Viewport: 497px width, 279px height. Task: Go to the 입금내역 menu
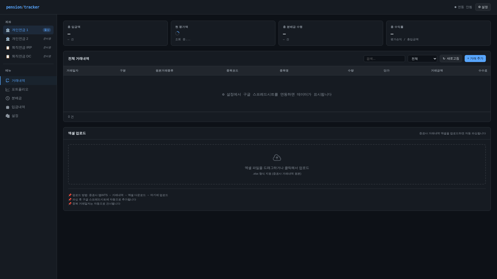28,107
